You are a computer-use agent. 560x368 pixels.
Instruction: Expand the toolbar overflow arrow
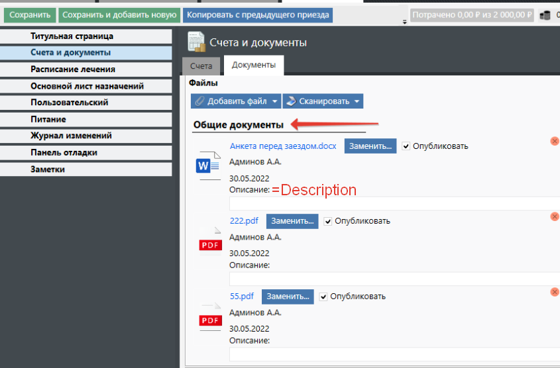404,22
